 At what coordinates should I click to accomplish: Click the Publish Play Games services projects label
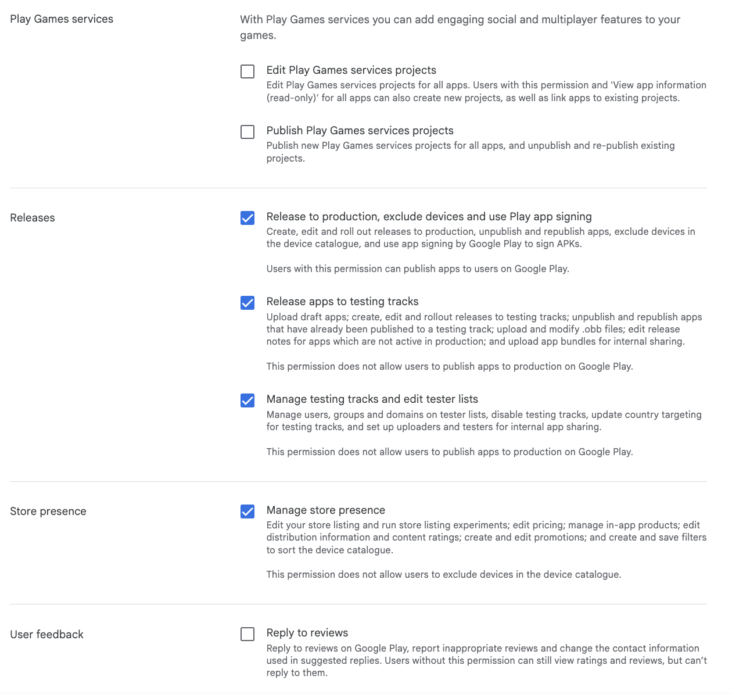tap(360, 130)
